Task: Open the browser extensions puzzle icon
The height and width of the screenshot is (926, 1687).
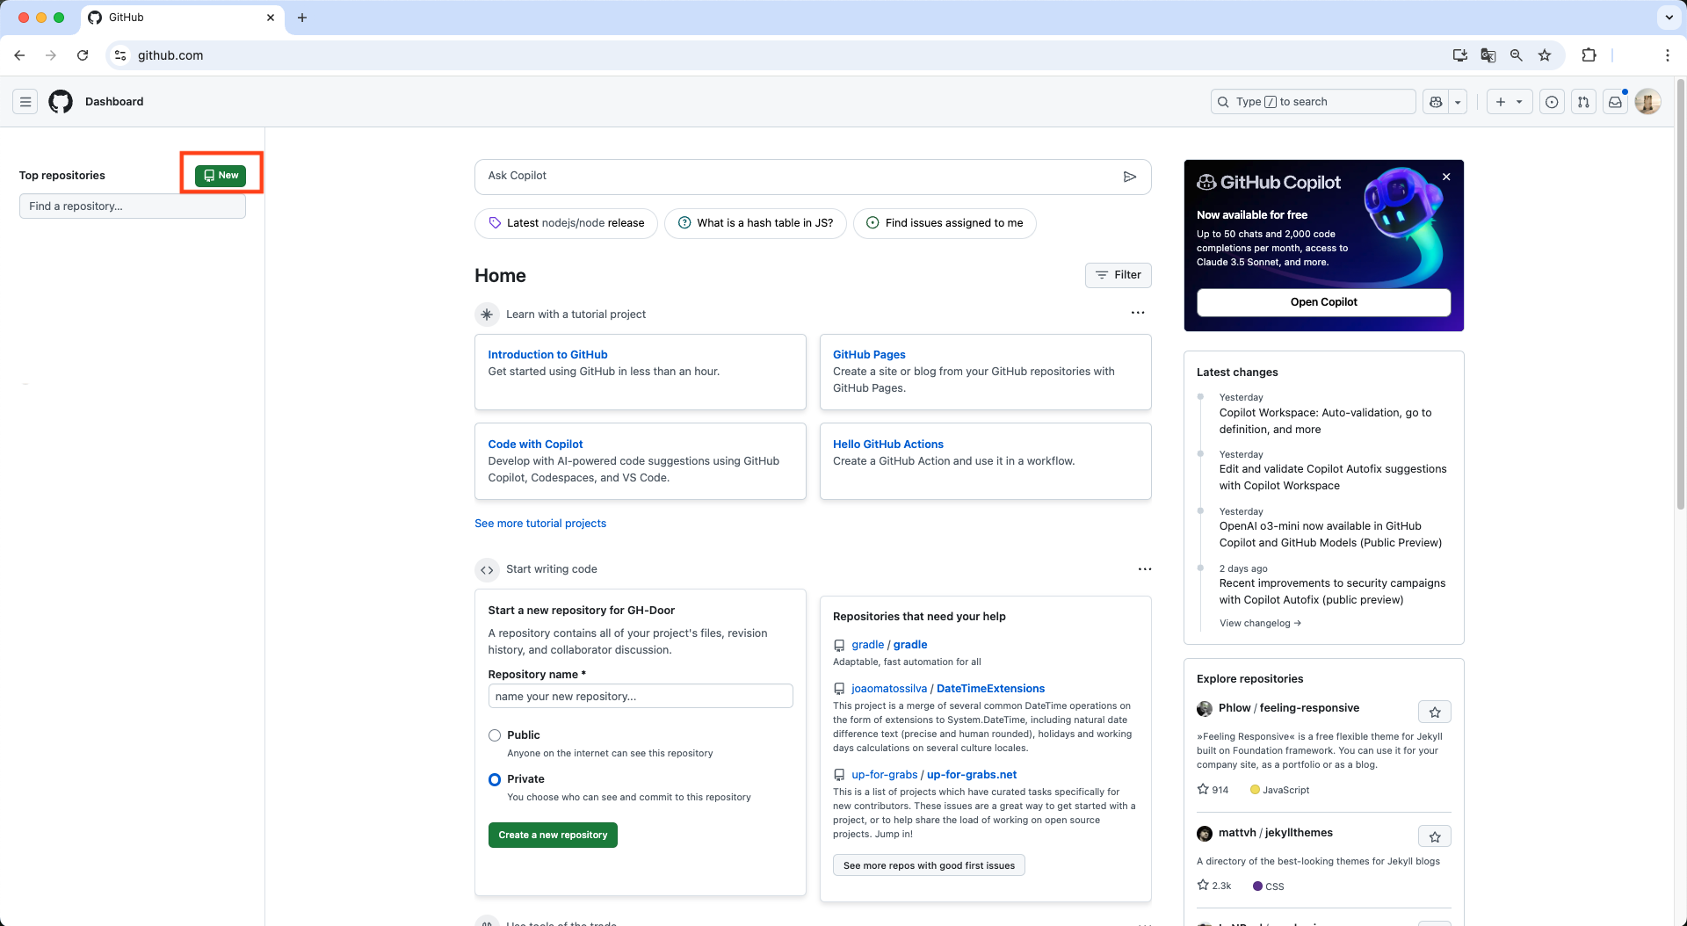Action: point(1589,55)
